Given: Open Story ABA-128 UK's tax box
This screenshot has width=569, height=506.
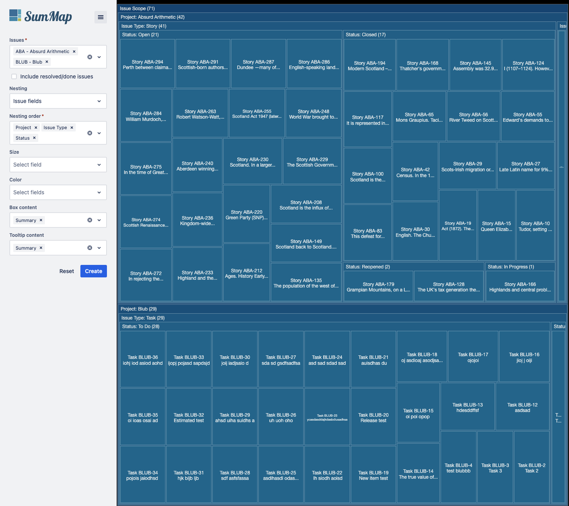Looking at the screenshot, I should [449, 286].
